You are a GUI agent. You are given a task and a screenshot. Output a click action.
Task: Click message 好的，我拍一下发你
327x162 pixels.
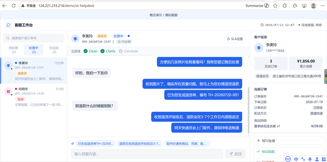click(x=91, y=73)
